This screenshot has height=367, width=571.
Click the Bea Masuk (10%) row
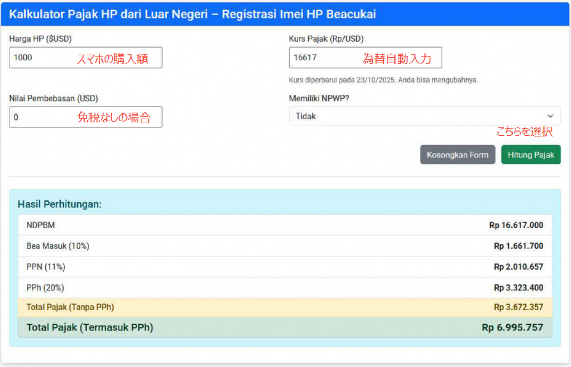pos(285,246)
